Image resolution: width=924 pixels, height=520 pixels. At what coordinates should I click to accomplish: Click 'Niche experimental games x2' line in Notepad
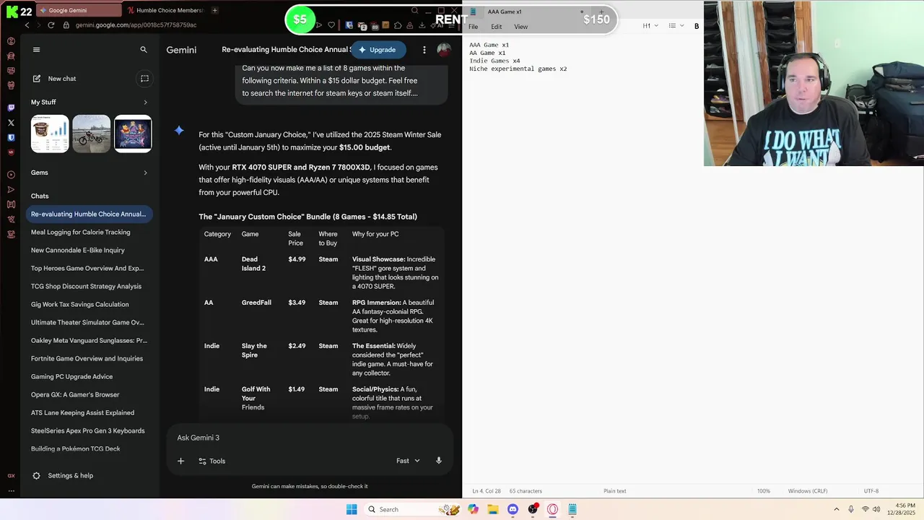518,69
